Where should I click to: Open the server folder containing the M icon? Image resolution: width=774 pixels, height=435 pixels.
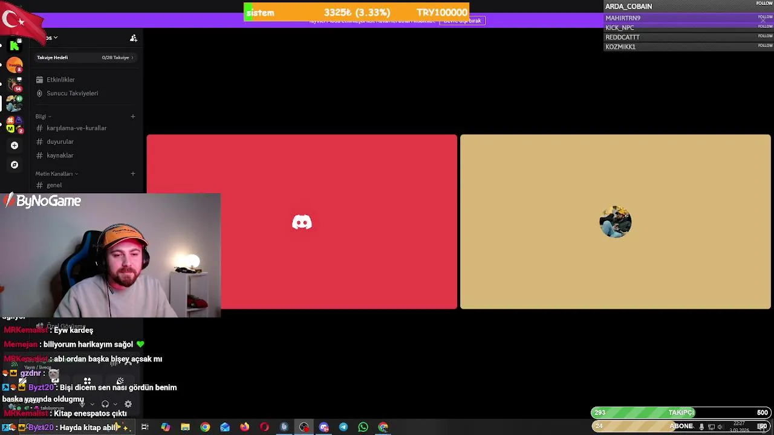tap(15, 124)
